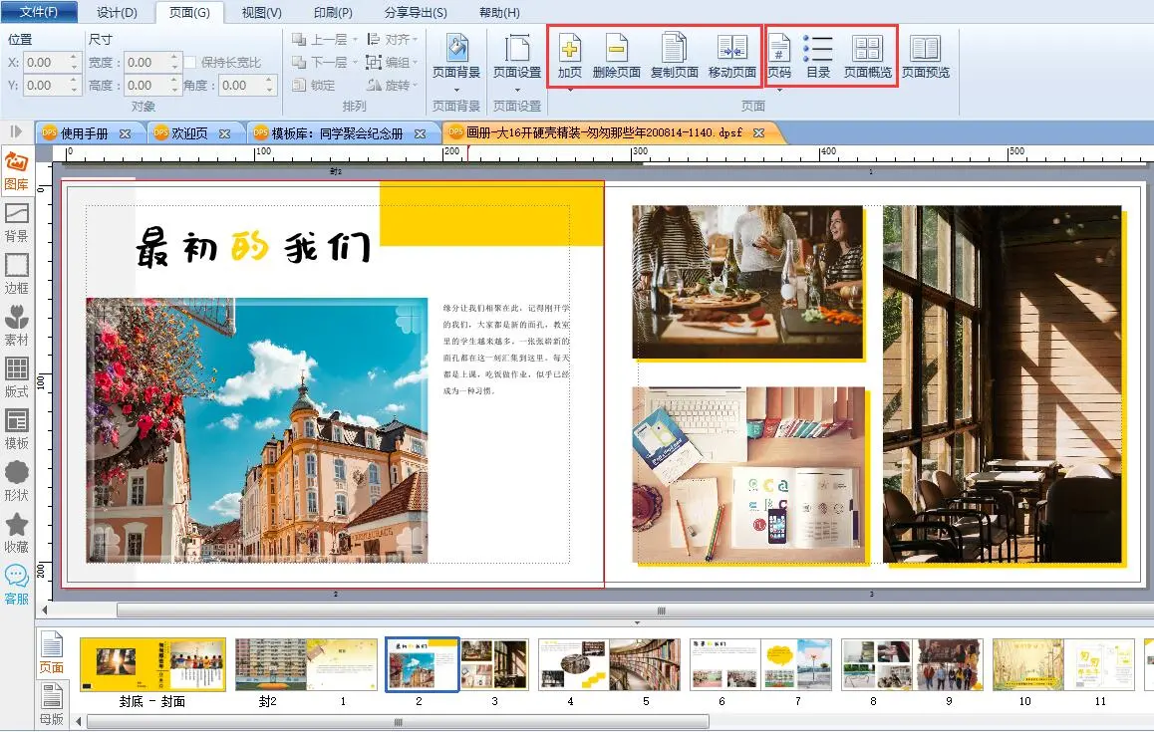Screen dimensions: 1154x732
Task: Toggle the 保持长宽比 checkbox
Action: (x=191, y=63)
